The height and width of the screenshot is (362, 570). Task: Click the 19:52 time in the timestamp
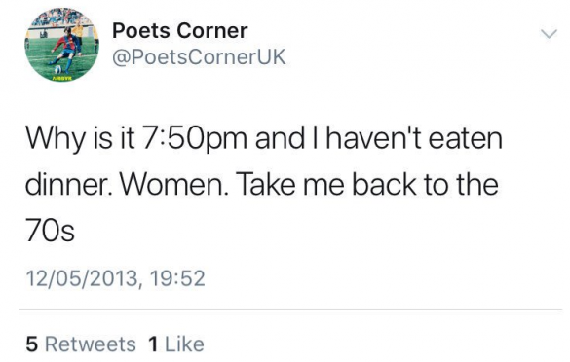(177, 278)
